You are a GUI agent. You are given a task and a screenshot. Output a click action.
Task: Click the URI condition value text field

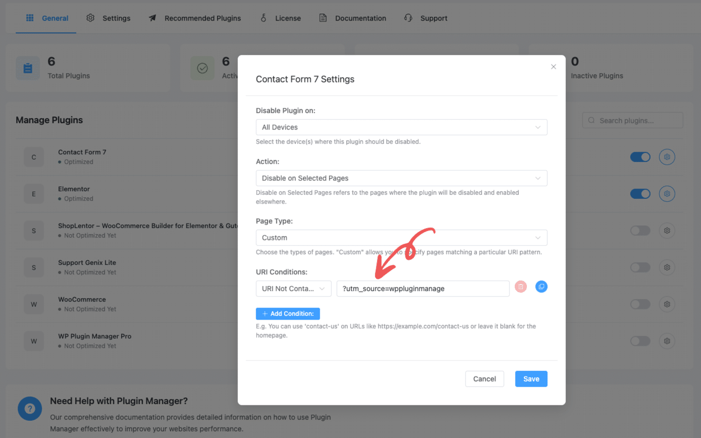pyautogui.click(x=422, y=289)
